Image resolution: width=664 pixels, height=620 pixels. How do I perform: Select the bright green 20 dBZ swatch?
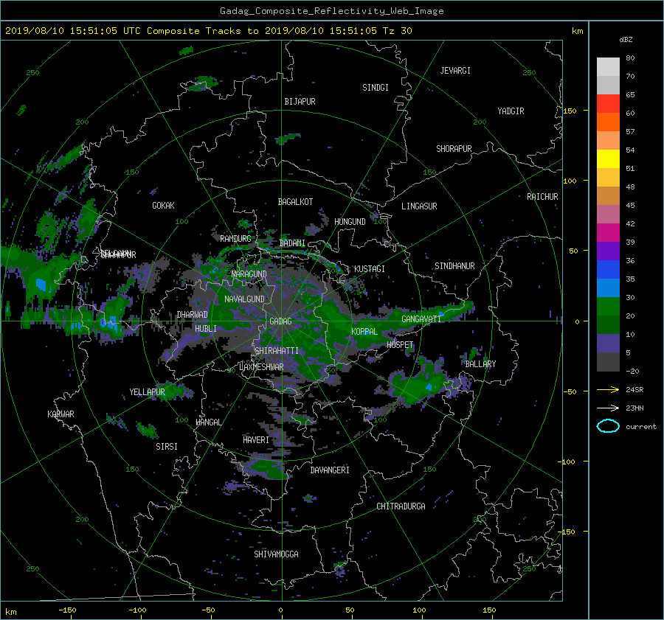click(x=608, y=307)
